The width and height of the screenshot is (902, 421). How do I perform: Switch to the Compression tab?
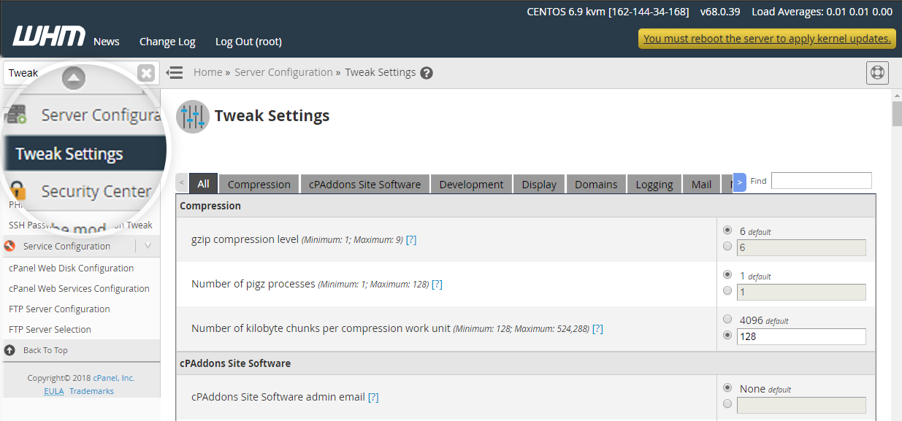click(x=259, y=185)
